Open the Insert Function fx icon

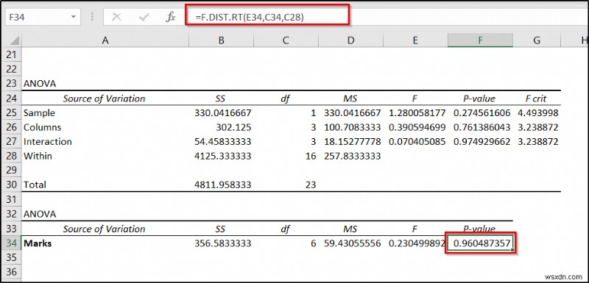(171, 17)
